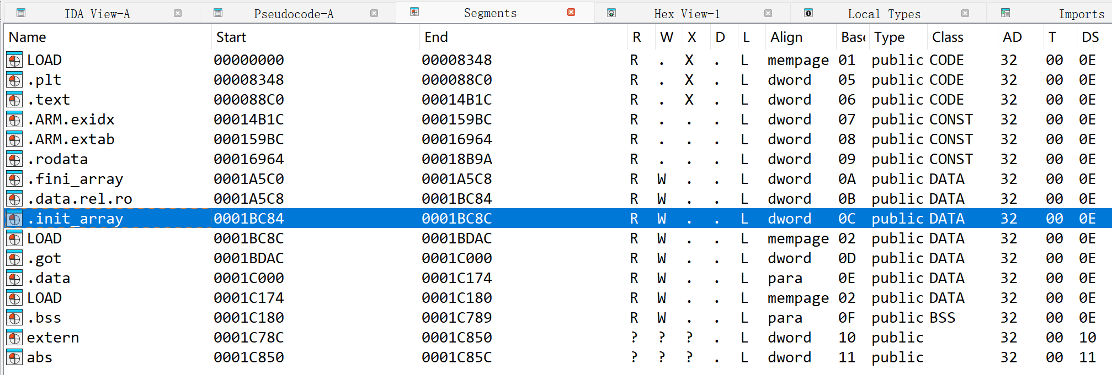Select the .ARM.exidx segment row
The image size is (1112, 375).
pos(71,119)
